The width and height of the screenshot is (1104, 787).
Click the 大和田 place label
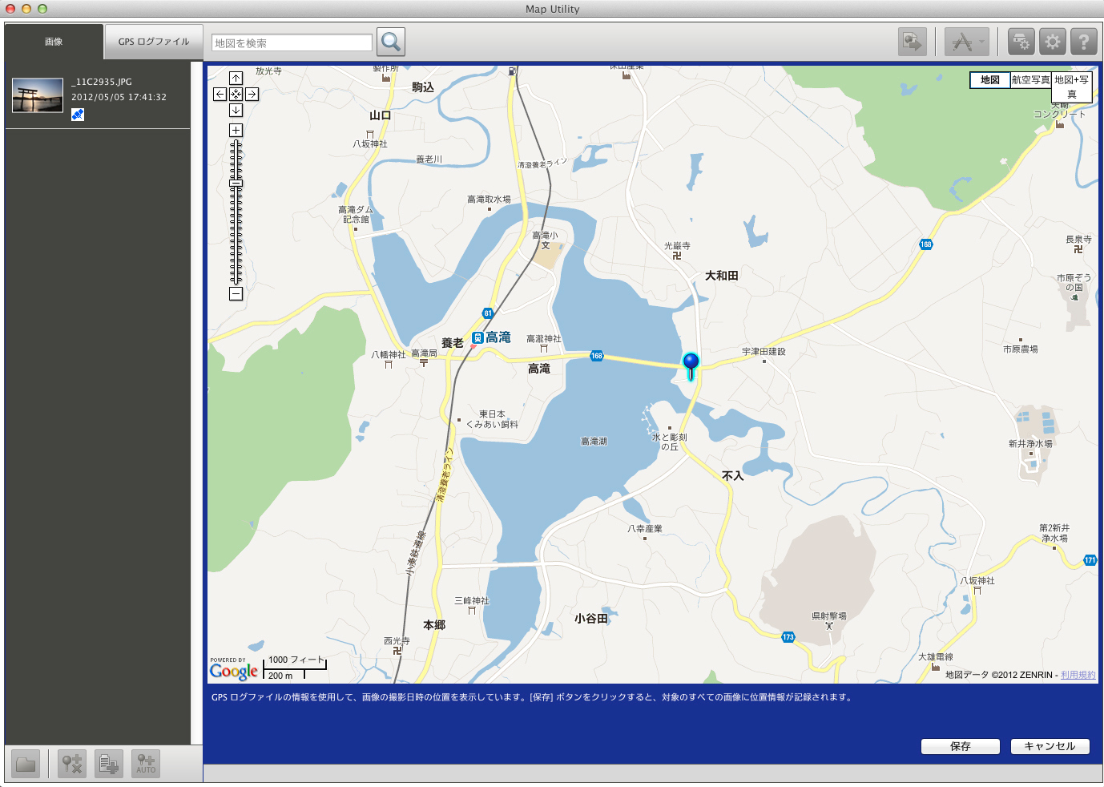(722, 276)
